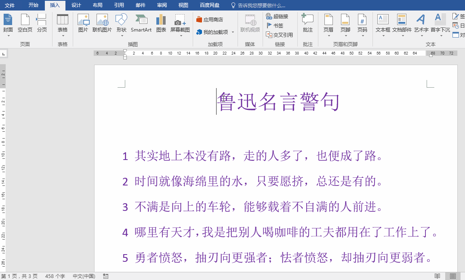Open the Screenshot (屏幕截图) tool

180,24
